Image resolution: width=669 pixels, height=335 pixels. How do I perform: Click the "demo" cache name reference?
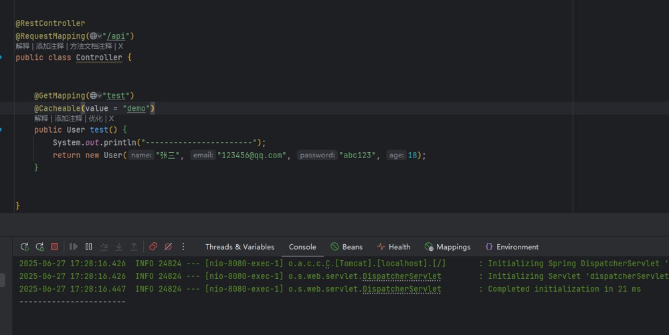point(136,109)
